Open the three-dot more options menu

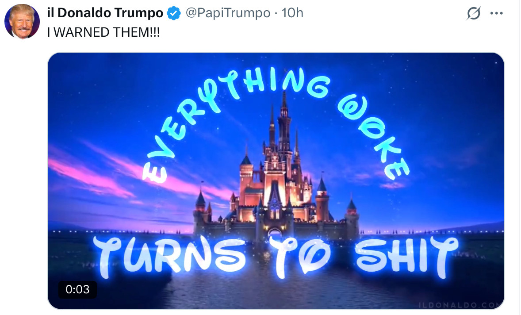496,13
